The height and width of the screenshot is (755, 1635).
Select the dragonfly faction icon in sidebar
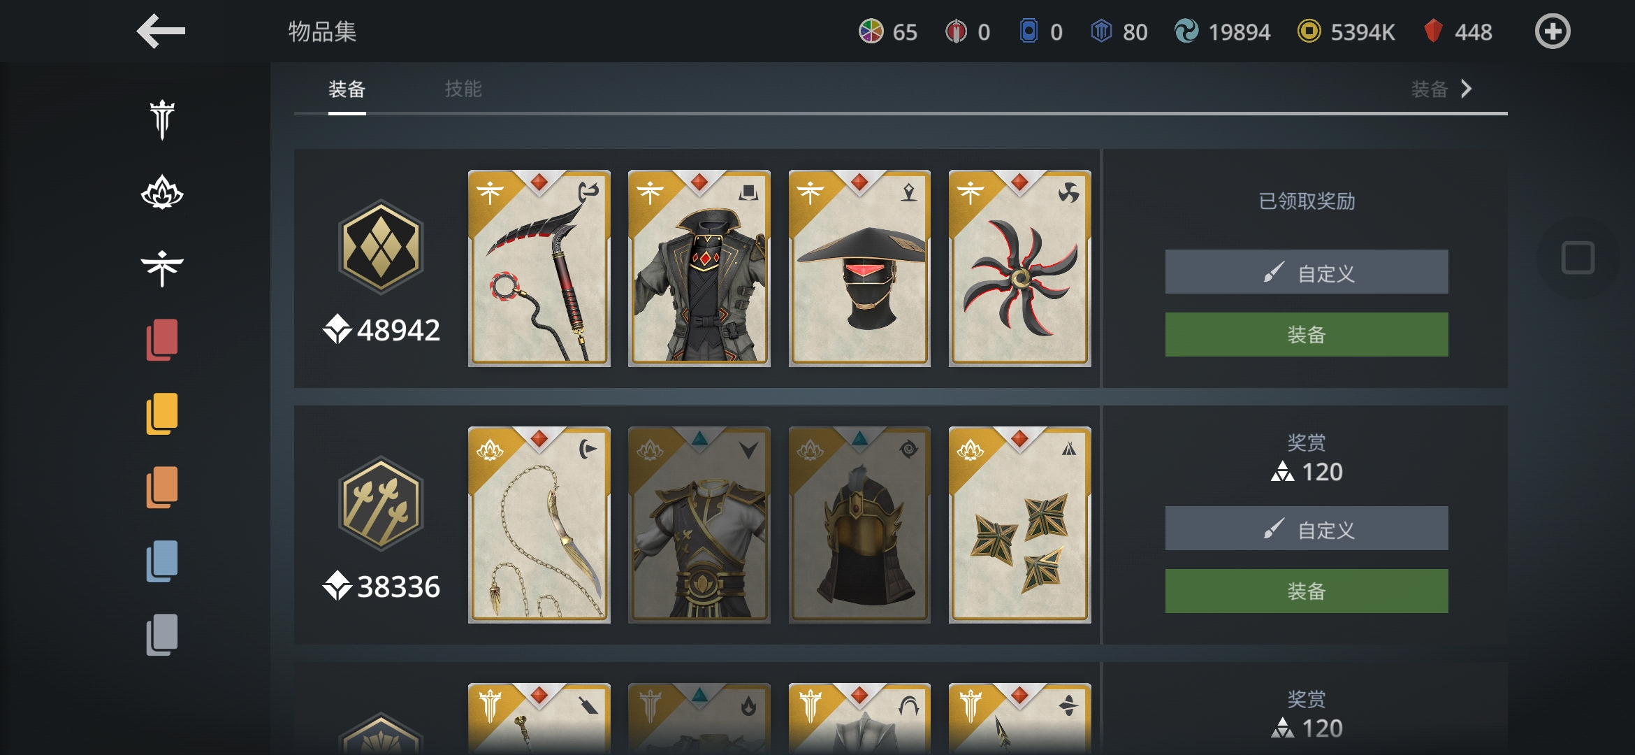[x=162, y=268]
